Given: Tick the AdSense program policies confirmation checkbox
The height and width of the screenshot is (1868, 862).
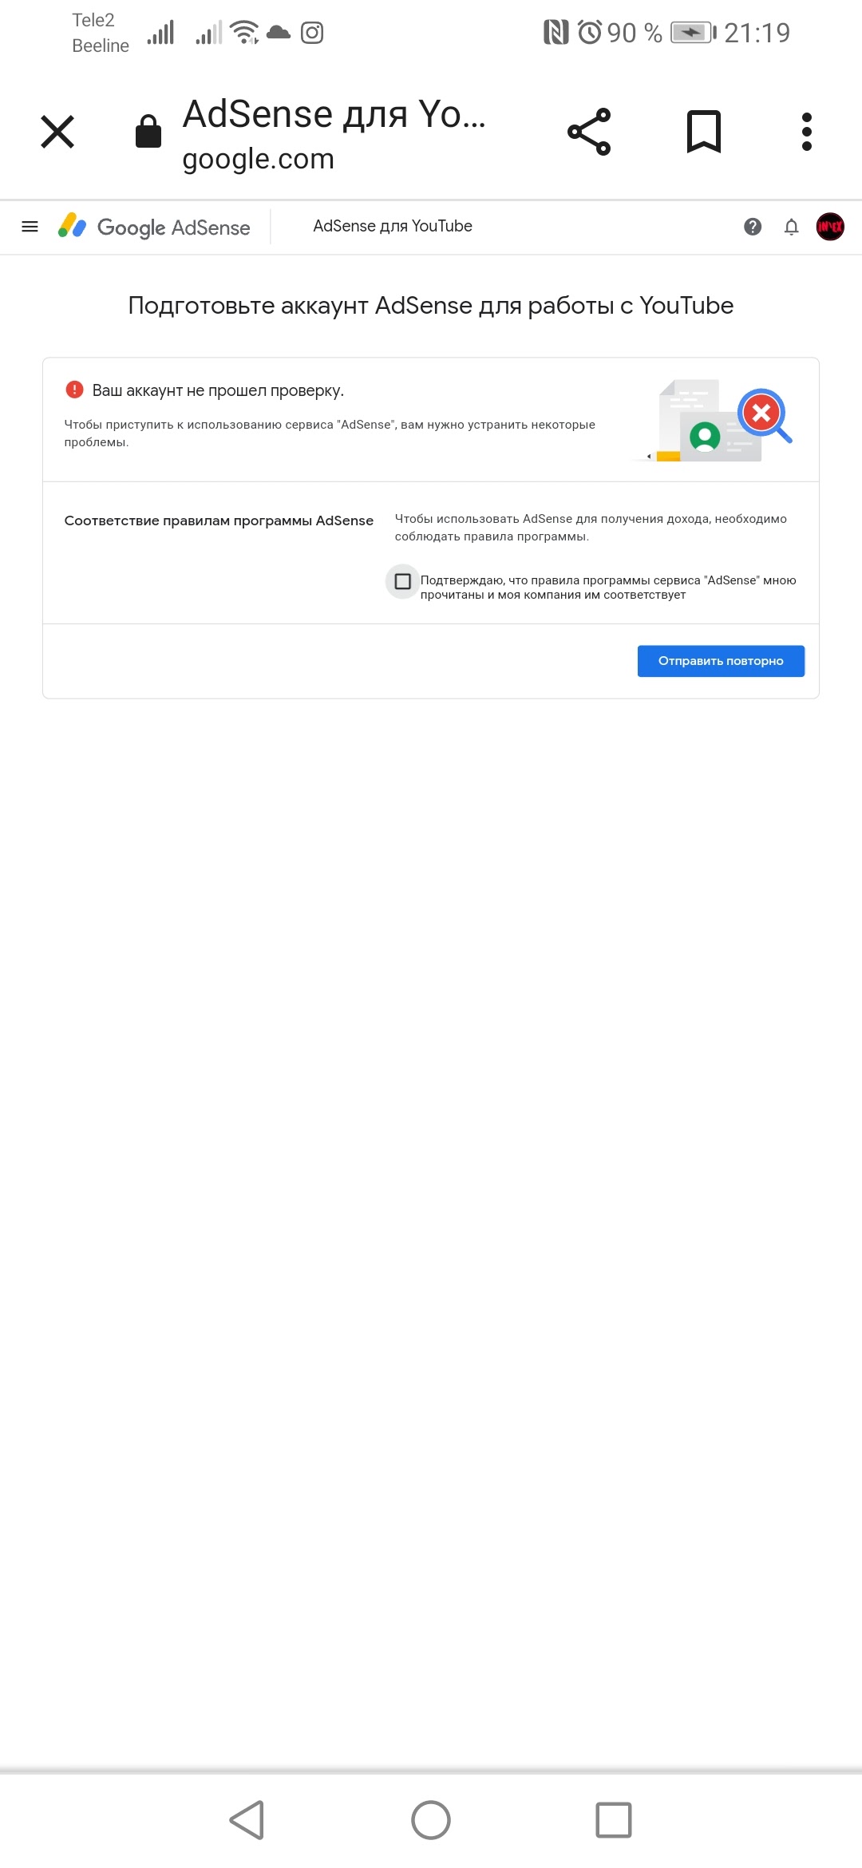Looking at the screenshot, I should point(403,581).
